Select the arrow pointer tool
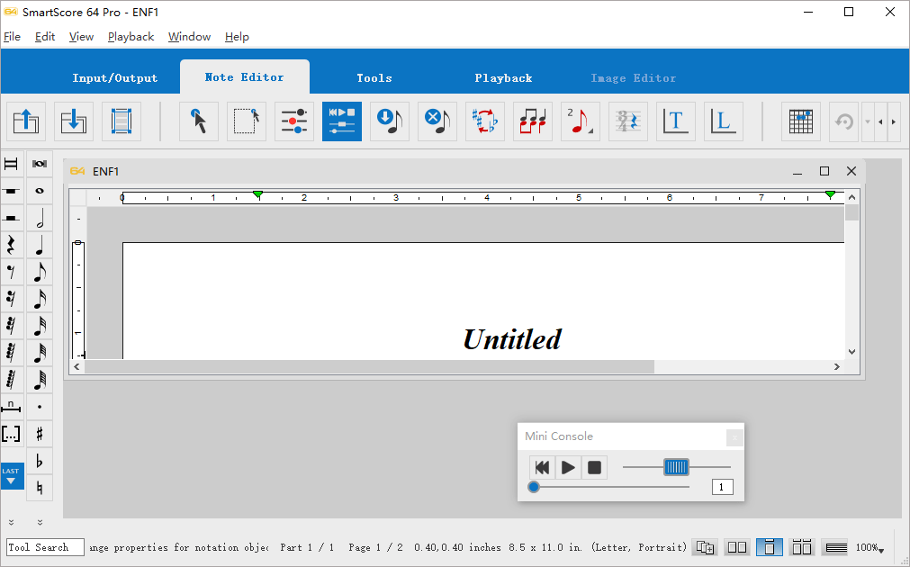 (x=199, y=121)
